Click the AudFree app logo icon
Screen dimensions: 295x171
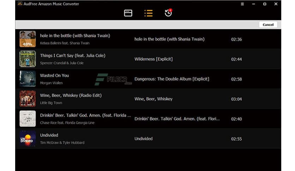(x=20, y=4)
